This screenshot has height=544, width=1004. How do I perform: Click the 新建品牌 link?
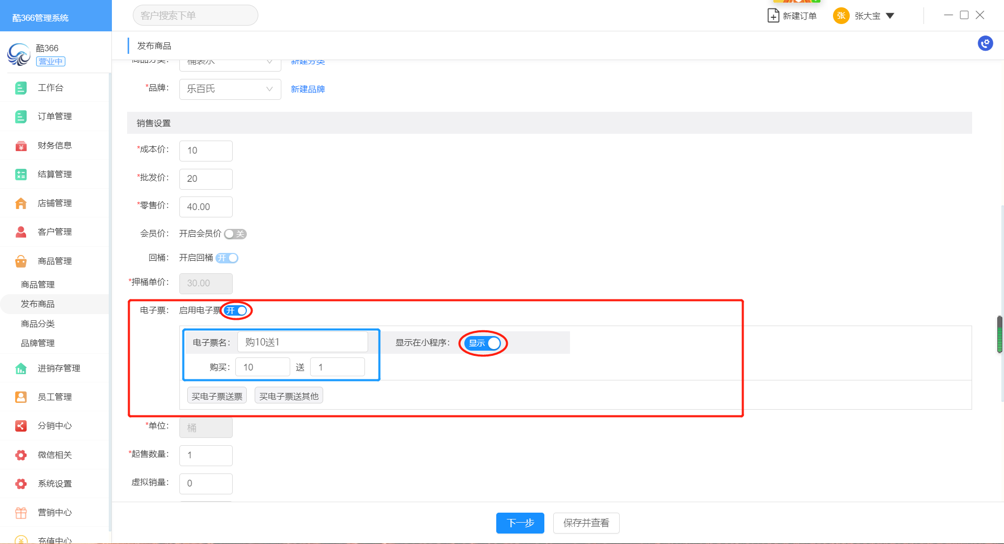pyautogui.click(x=307, y=89)
